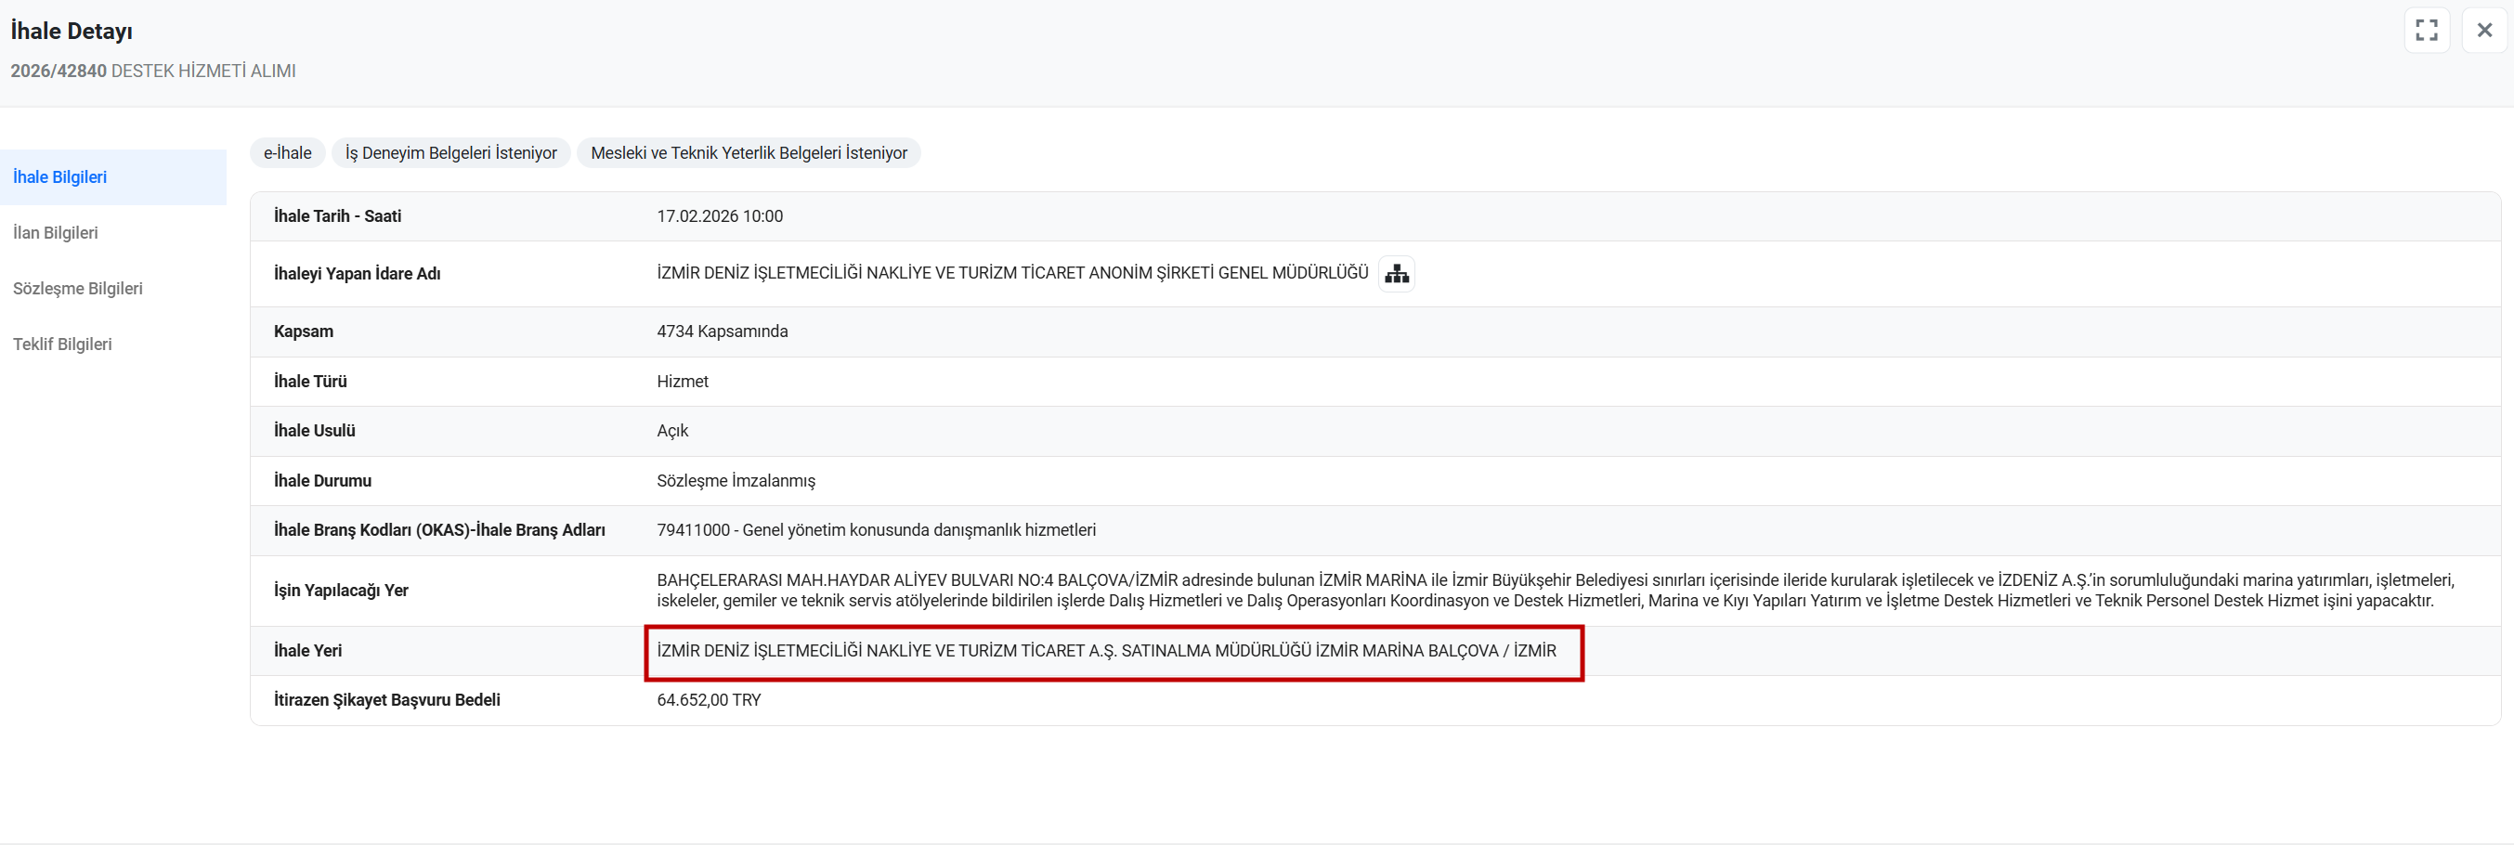Image resolution: width=2514 pixels, height=845 pixels.
Task: Open the Sözleşme Bilgileri tab
Action: [x=78, y=288]
